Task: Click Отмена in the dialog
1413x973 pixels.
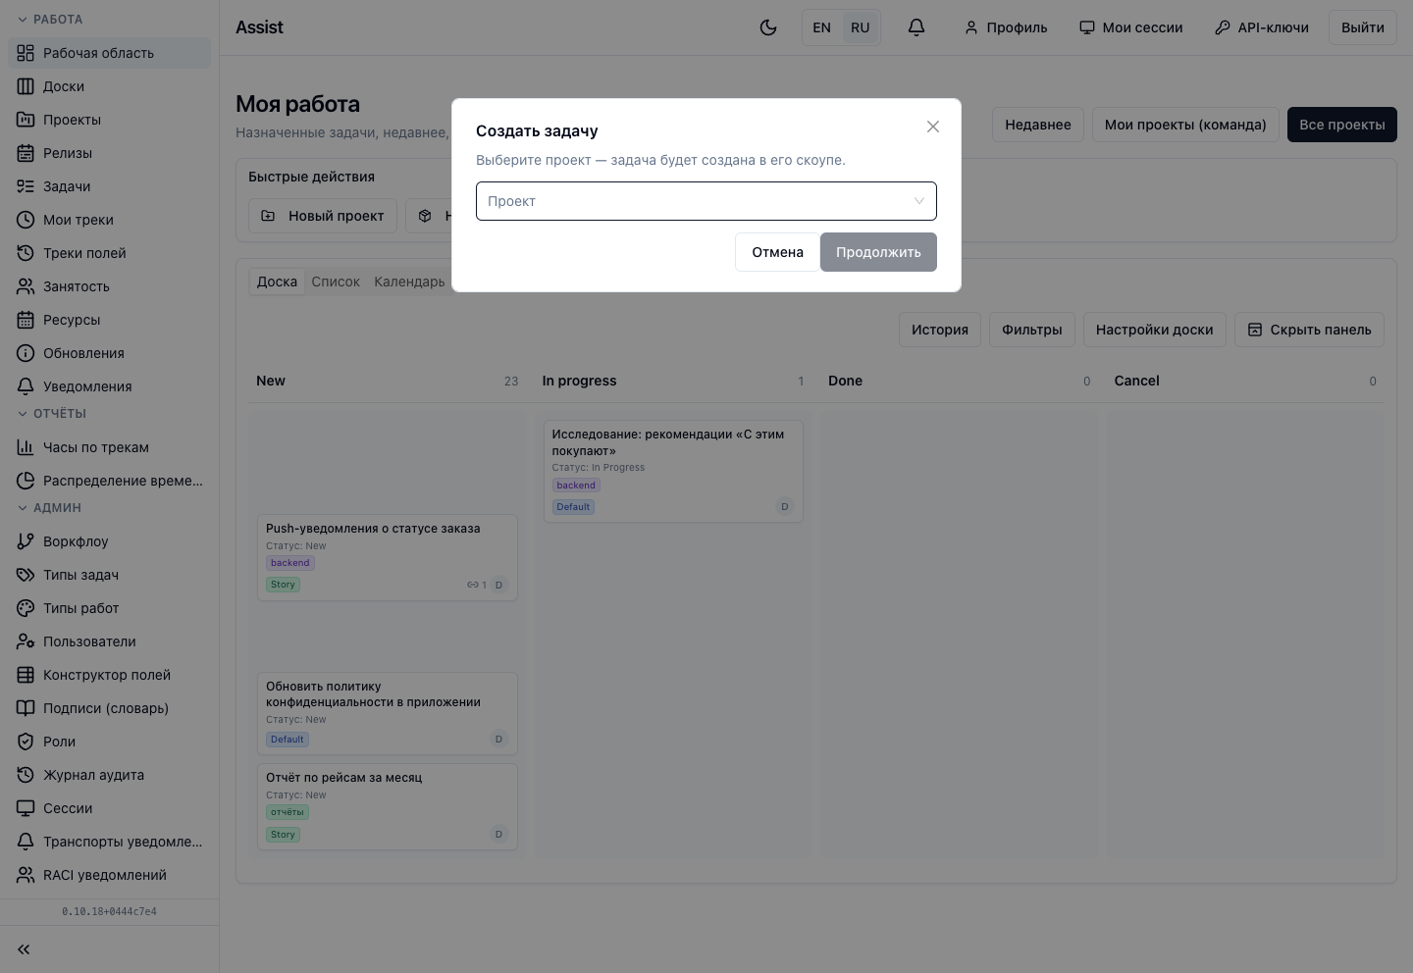Action: pyautogui.click(x=777, y=252)
